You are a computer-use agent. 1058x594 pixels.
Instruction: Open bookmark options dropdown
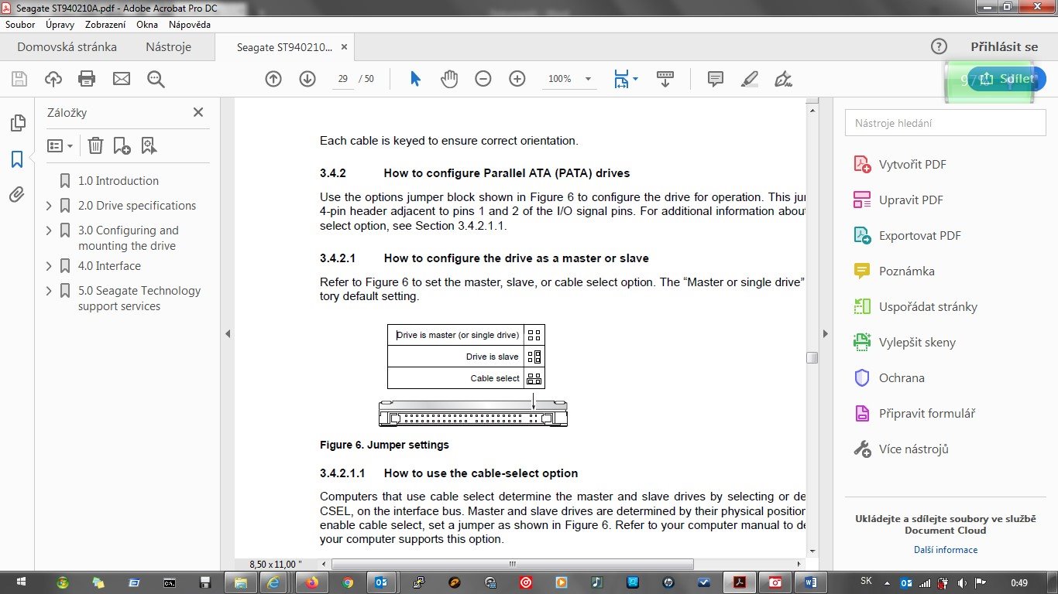60,145
